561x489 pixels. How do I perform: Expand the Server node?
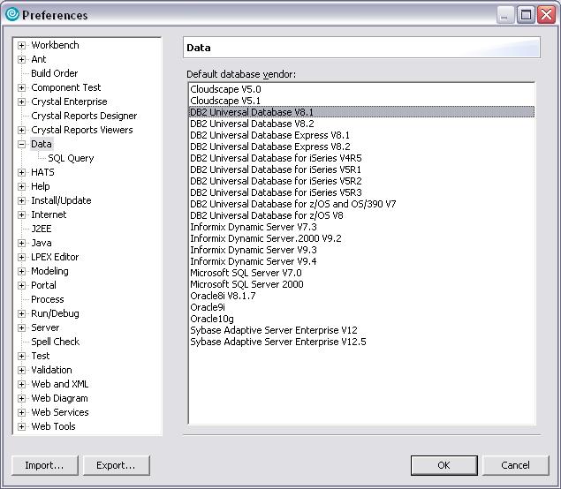point(21,327)
